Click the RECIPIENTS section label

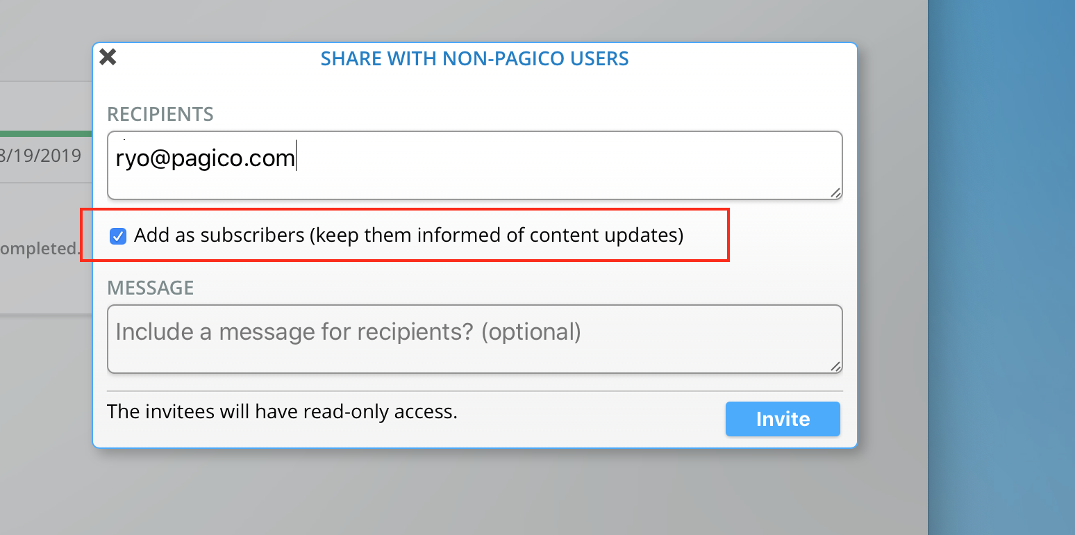click(x=160, y=114)
